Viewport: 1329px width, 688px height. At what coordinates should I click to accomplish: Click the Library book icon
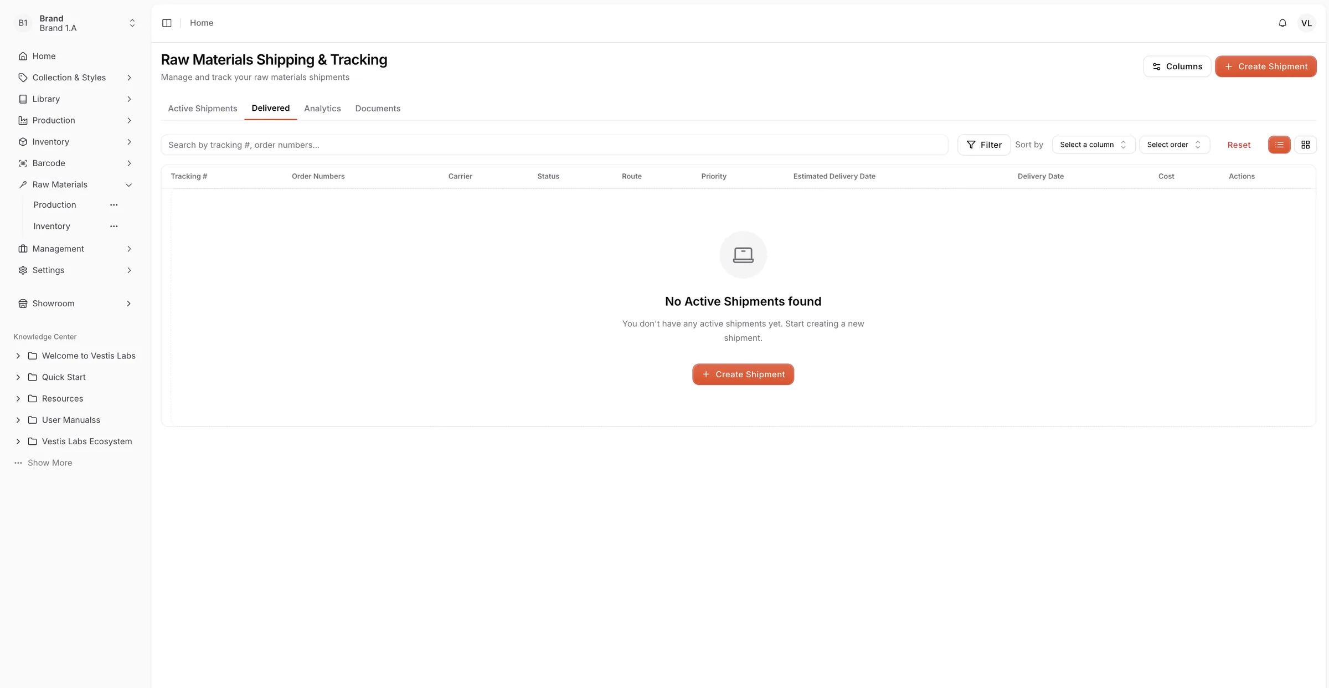click(23, 99)
